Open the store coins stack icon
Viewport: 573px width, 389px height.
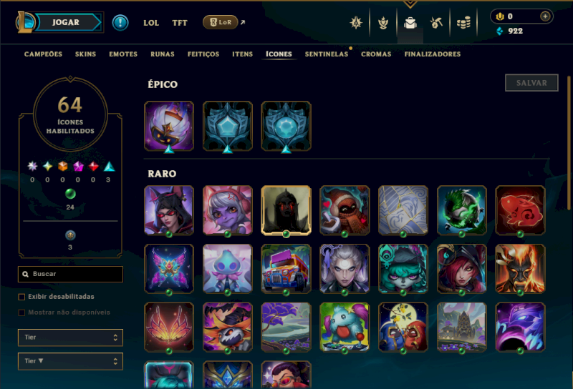463,24
